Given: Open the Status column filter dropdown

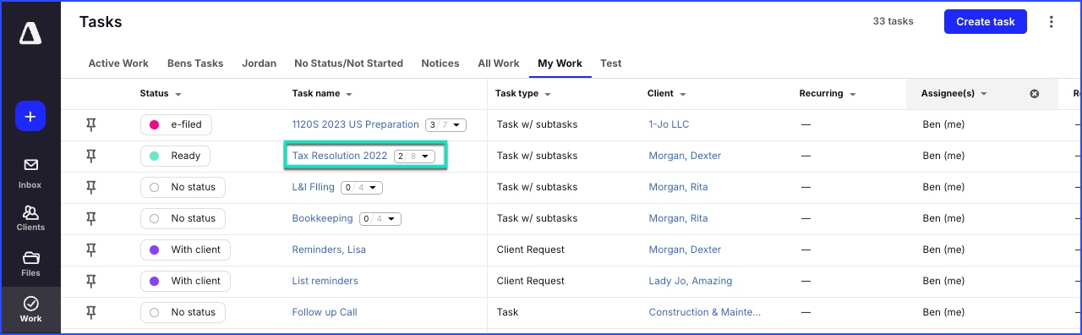Looking at the screenshot, I should click(x=178, y=94).
